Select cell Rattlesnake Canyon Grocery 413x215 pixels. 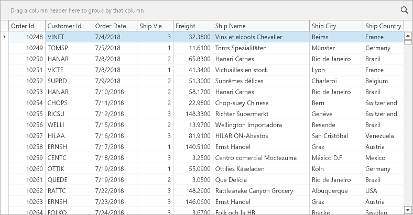tap(262, 191)
